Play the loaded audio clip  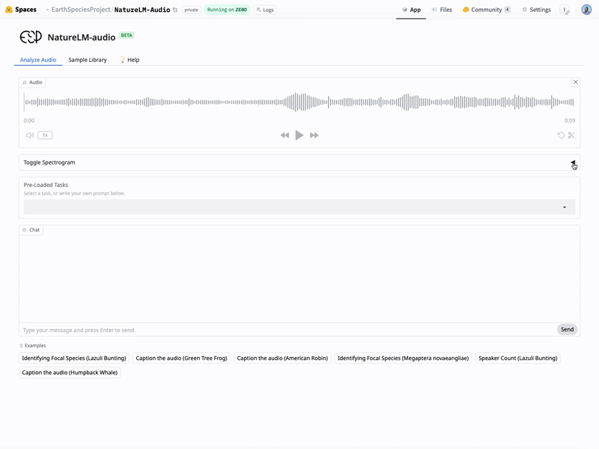[x=299, y=135]
